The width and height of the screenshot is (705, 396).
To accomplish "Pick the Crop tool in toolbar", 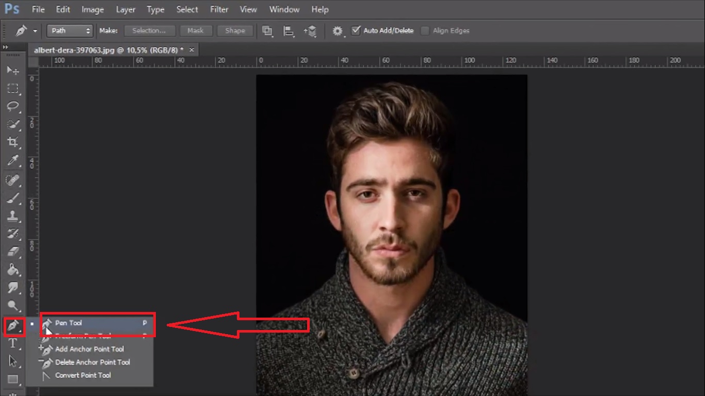I will click(13, 142).
